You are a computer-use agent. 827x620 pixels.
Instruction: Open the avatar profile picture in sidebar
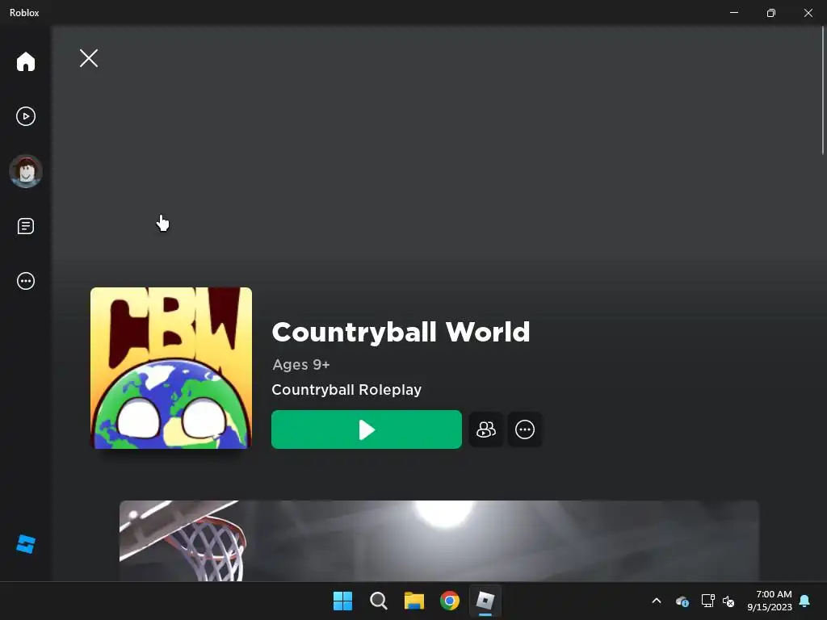[25, 171]
